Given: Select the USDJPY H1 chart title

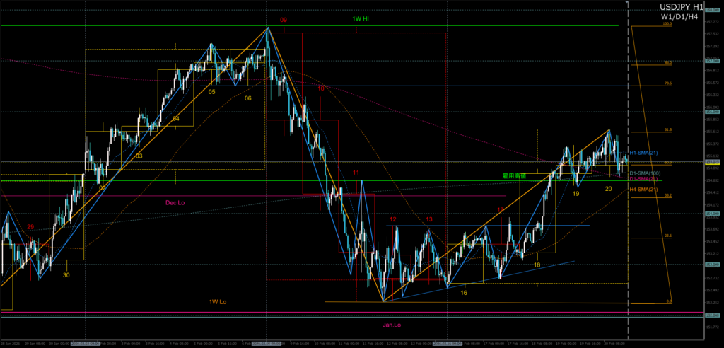Looking at the screenshot, I should point(679,6).
